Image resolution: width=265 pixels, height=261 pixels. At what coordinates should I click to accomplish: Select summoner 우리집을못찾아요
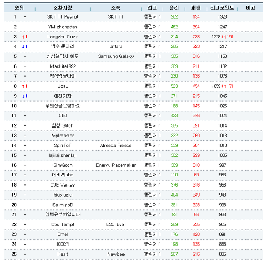(x=63, y=106)
